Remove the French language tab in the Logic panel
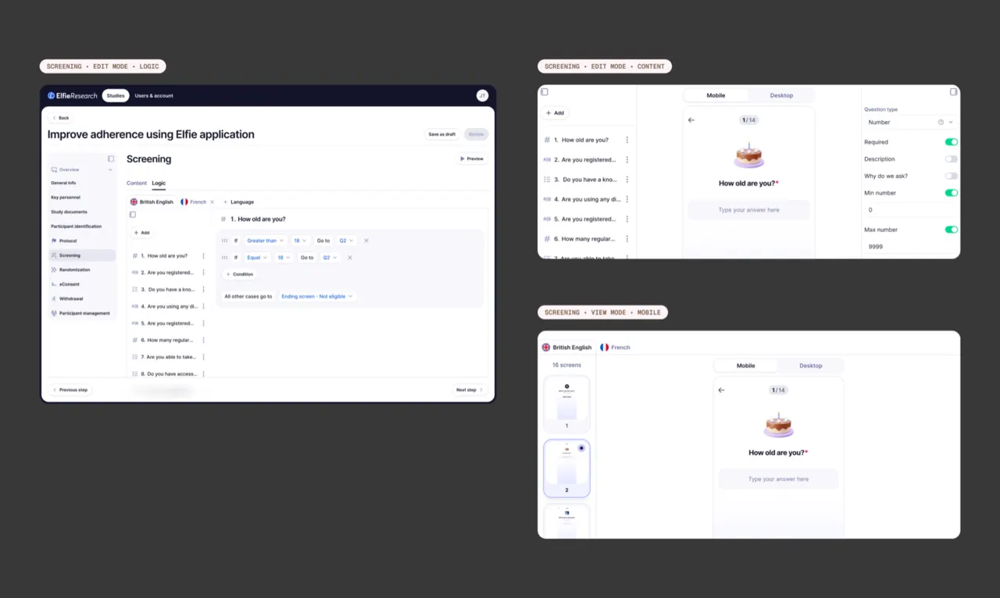 coord(212,202)
